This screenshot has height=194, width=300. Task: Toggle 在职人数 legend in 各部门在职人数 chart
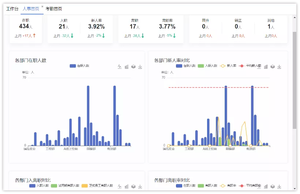(x=79, y=66)
